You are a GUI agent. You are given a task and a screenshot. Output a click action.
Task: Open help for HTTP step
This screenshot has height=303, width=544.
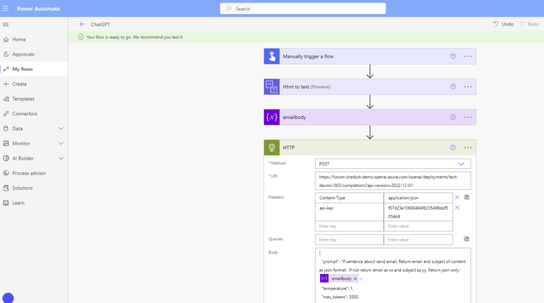pyautogui.click(x=453, y=148)
